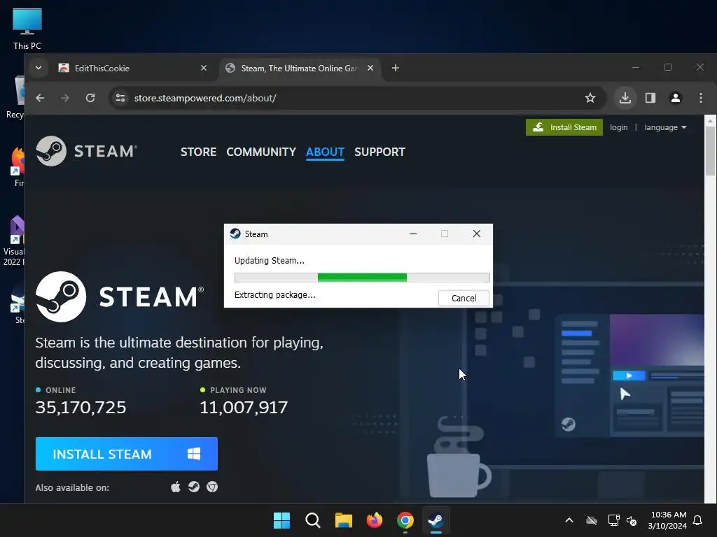
Task: Click blue INSTALL STEAM button
Action: coord(127,454)
